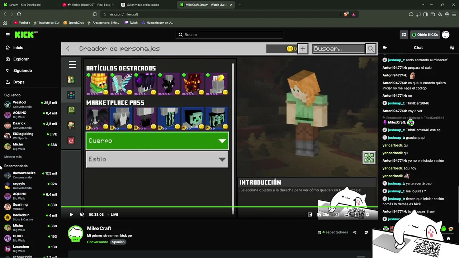Open the Conversando category link
The image size is (459, 258).
tap(98, 242)
